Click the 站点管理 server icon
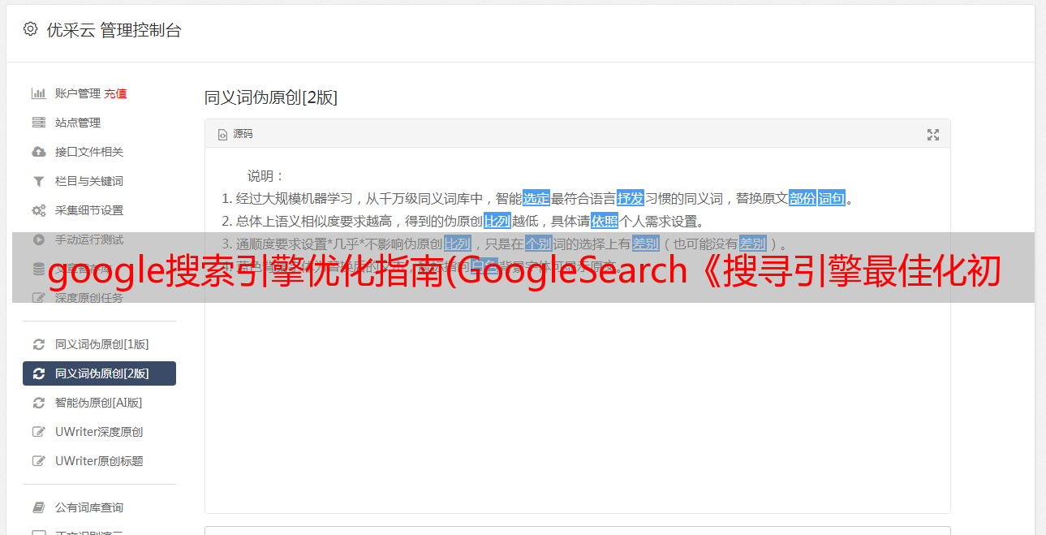 tap(38, 123)
